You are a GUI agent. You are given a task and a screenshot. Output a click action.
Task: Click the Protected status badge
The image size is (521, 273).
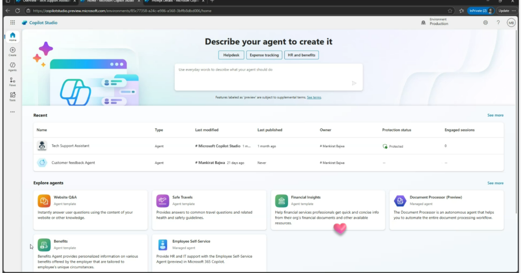(x=393, y=146)
